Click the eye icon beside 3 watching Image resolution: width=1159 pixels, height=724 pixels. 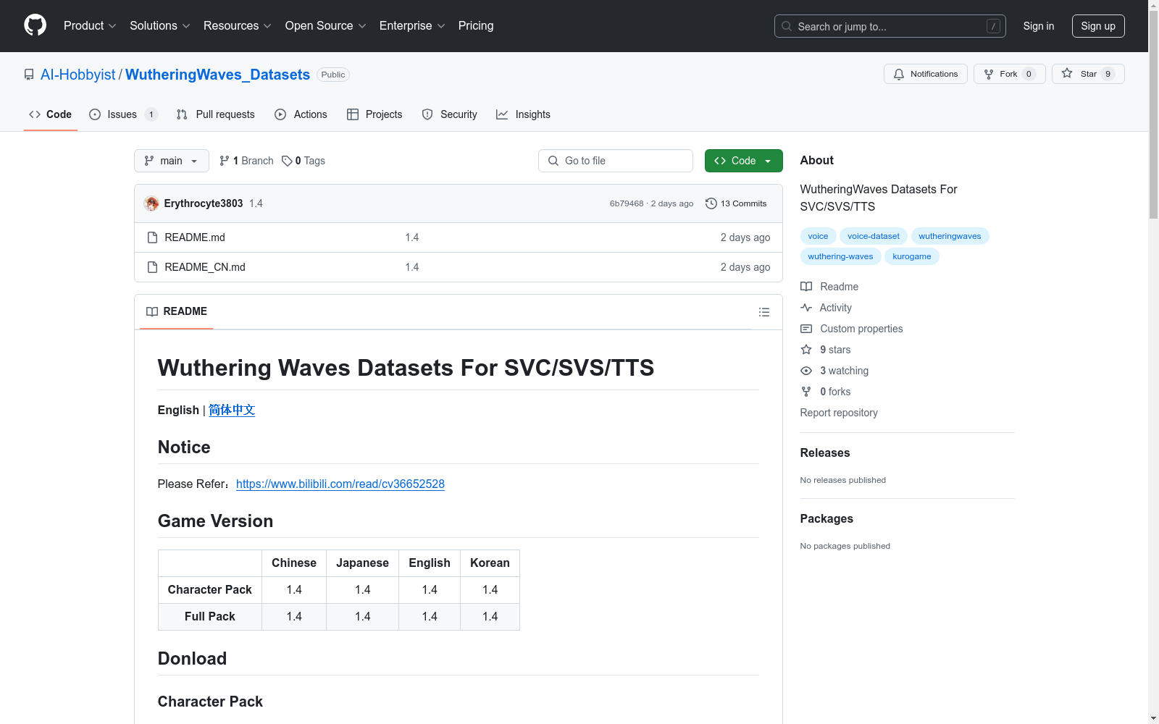806,371
